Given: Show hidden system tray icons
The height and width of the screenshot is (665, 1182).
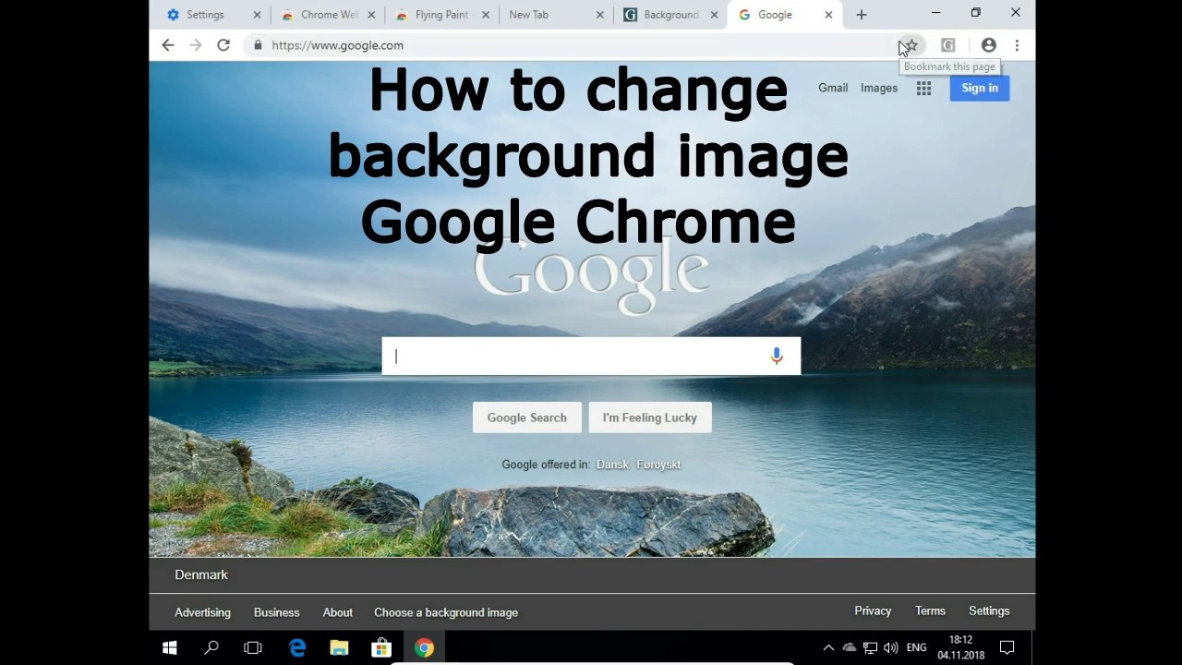Looking at the screenshot, I should [828, 648].
